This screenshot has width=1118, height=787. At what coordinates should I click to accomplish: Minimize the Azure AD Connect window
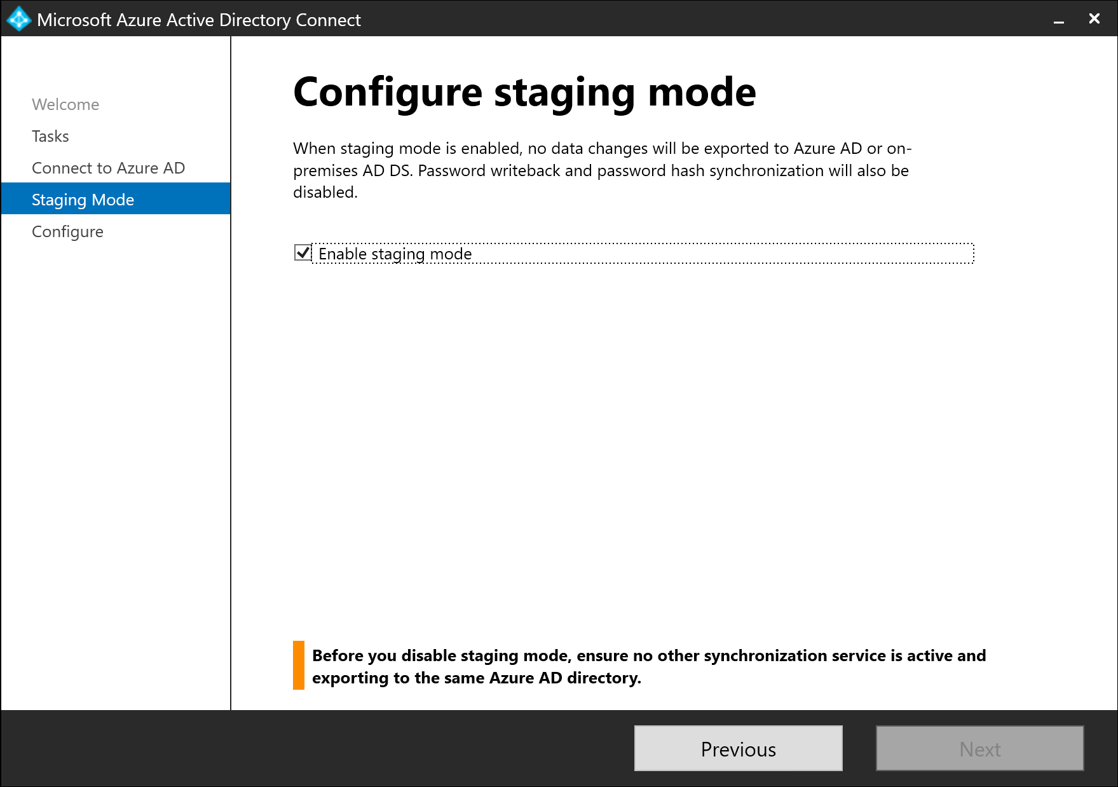click(1058, 20)
